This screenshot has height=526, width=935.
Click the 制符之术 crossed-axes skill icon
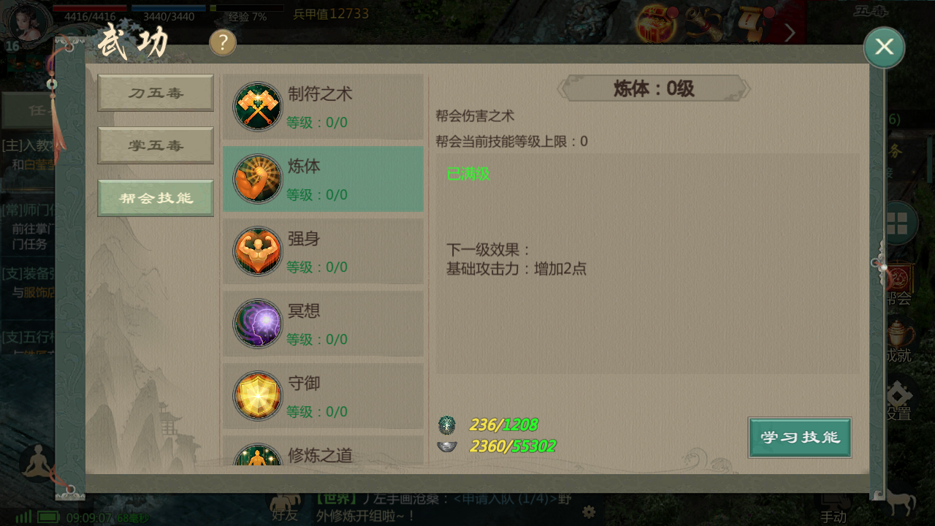point(258,107)
